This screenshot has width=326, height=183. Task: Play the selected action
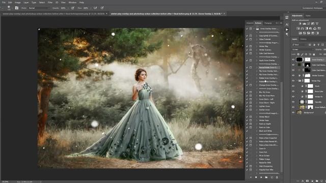pos(261,177)
